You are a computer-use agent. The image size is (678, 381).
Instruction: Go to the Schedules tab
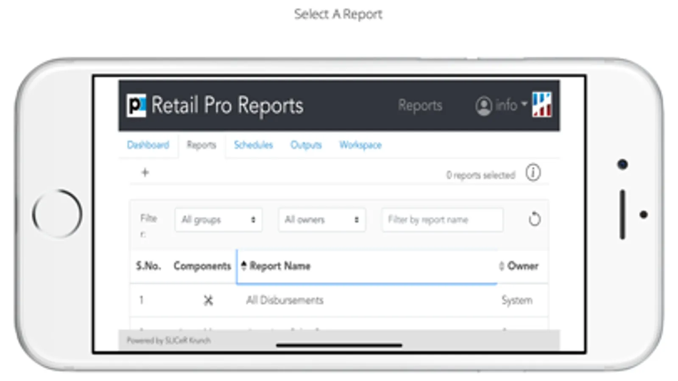[x=254, y=145]
